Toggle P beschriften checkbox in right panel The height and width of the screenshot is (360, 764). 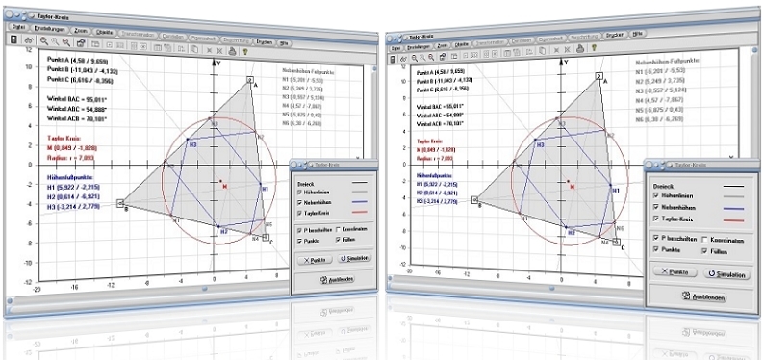pos(656,237)
